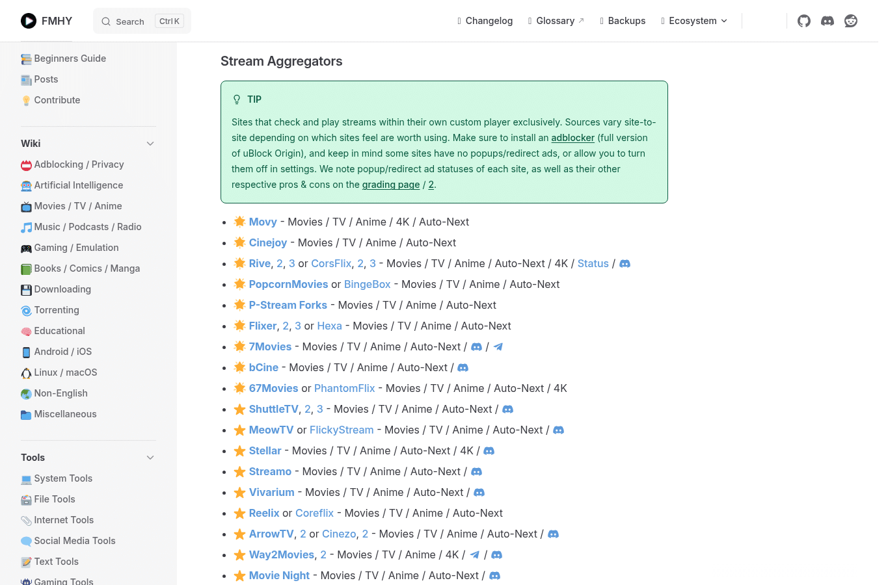Go to Android / iOS page
The height and width of the screenshot is (585, 888).
coord(63,352)
